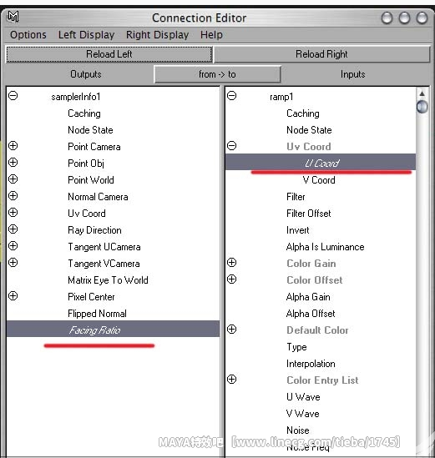
Task: Click the Reload Right button
Action: pyautogui.click(x=321, y=54)
